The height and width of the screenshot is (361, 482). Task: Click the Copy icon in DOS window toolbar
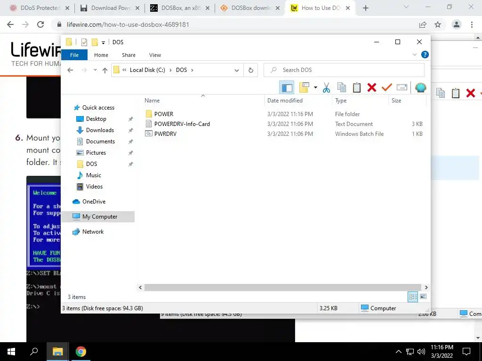[x=342, y=88]
